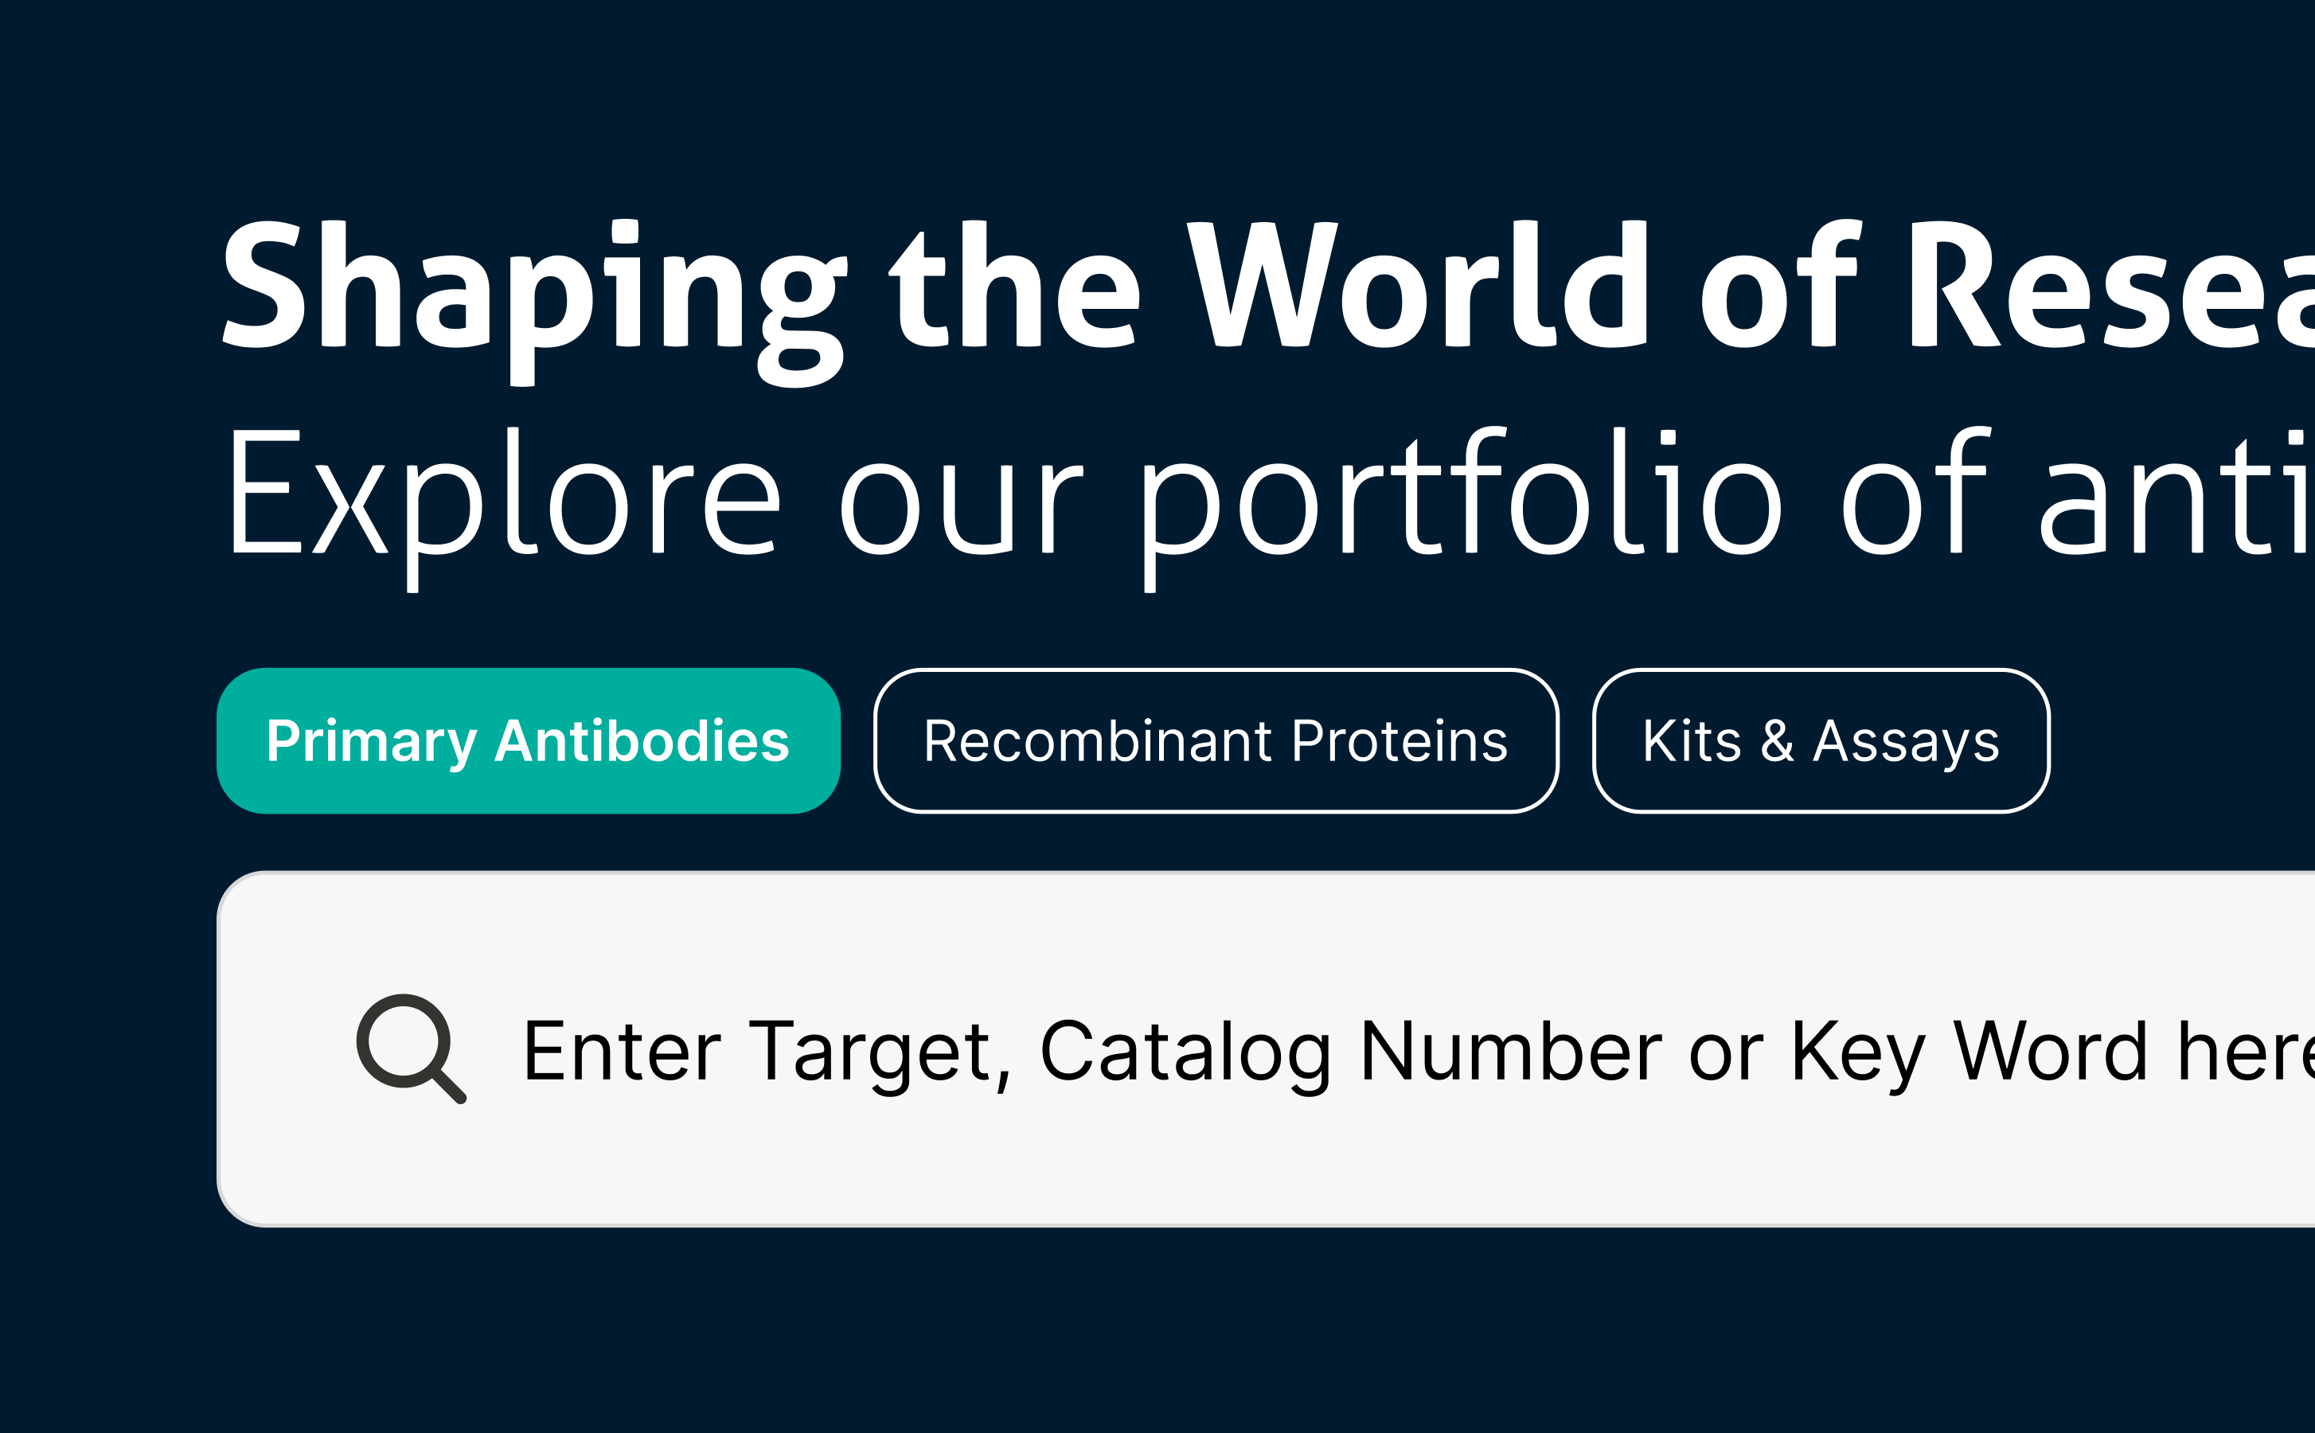Image resolution: width=2315 pixels, height=1433 pixels.
Task: Click the word 'Shaping' in the headline
Action: click(534, 302)
